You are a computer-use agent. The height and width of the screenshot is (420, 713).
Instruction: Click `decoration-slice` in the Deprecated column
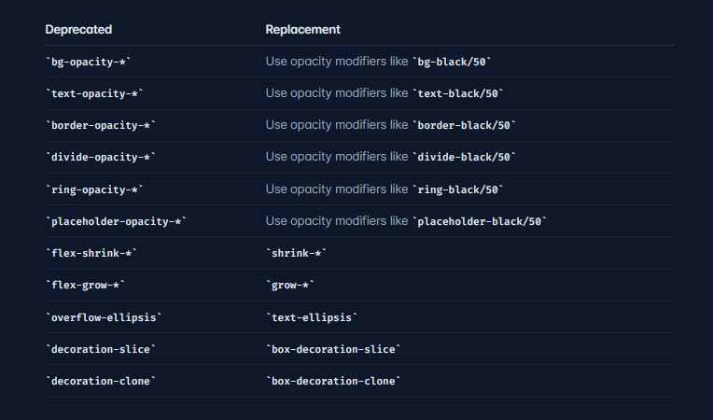101,348
